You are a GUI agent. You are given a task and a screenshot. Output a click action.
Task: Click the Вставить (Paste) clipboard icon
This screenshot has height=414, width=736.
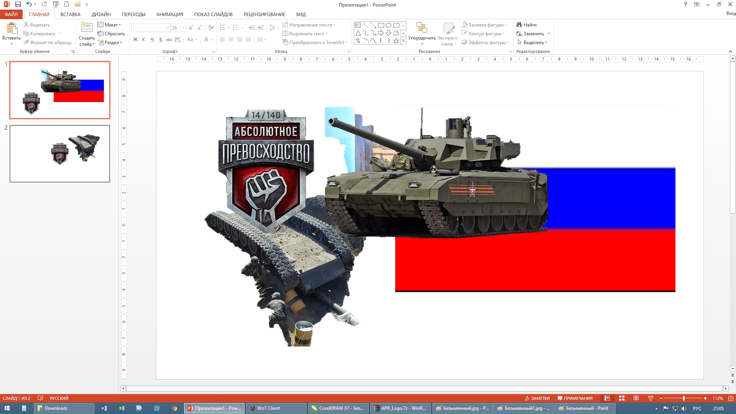coord(11,28)
